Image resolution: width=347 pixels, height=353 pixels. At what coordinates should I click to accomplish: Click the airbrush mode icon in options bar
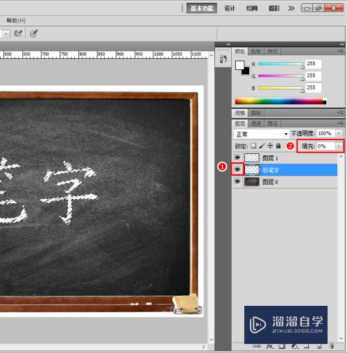(18, 33)
